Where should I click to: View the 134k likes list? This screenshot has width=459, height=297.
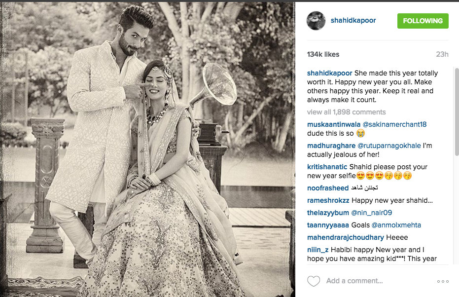[x=323, y=54]
